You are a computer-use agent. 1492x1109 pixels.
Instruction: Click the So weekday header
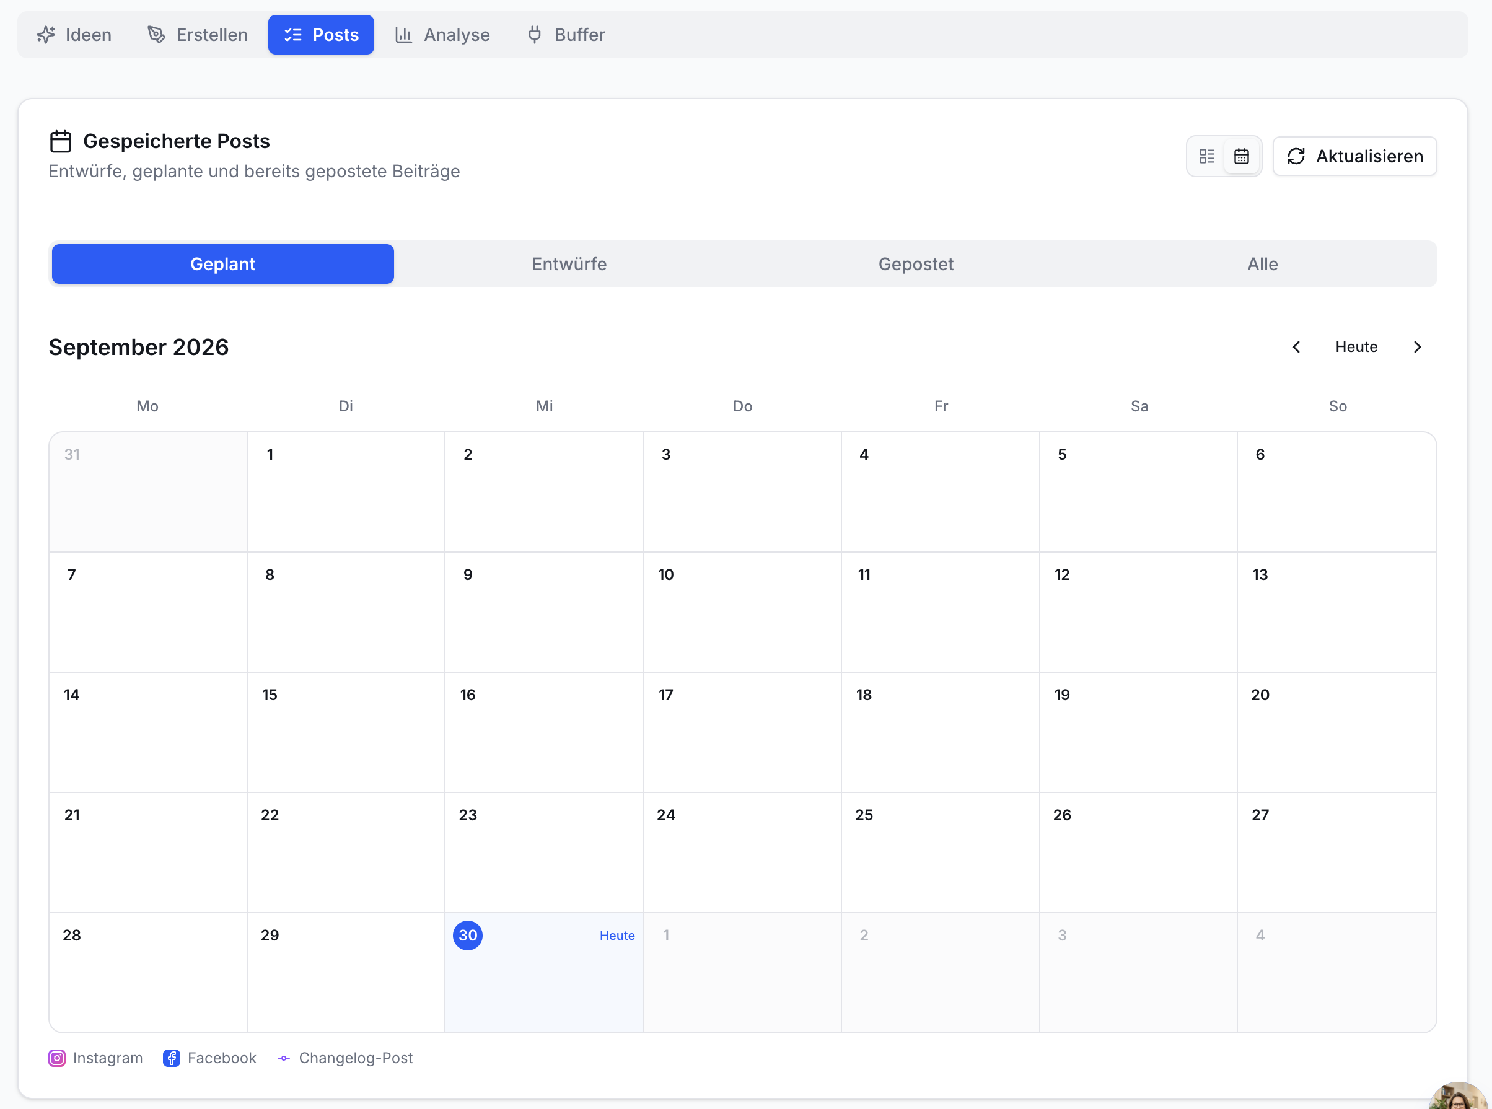[x=1338, y=406]
